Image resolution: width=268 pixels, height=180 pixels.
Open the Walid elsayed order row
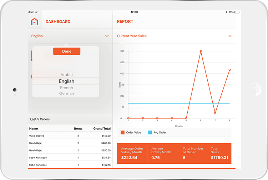point(70,136)
